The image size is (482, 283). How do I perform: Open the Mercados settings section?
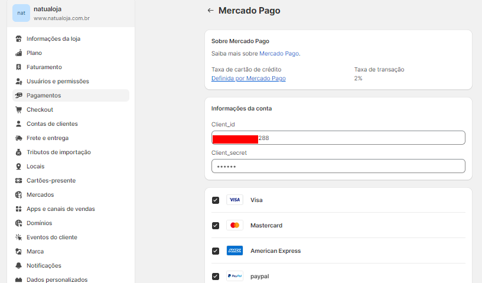(40, 195)
